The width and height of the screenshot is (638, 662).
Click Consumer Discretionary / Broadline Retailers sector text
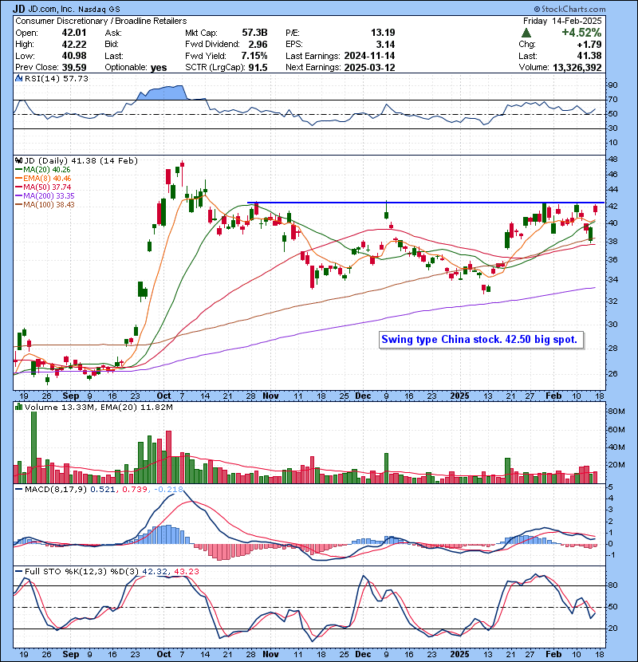101,21
